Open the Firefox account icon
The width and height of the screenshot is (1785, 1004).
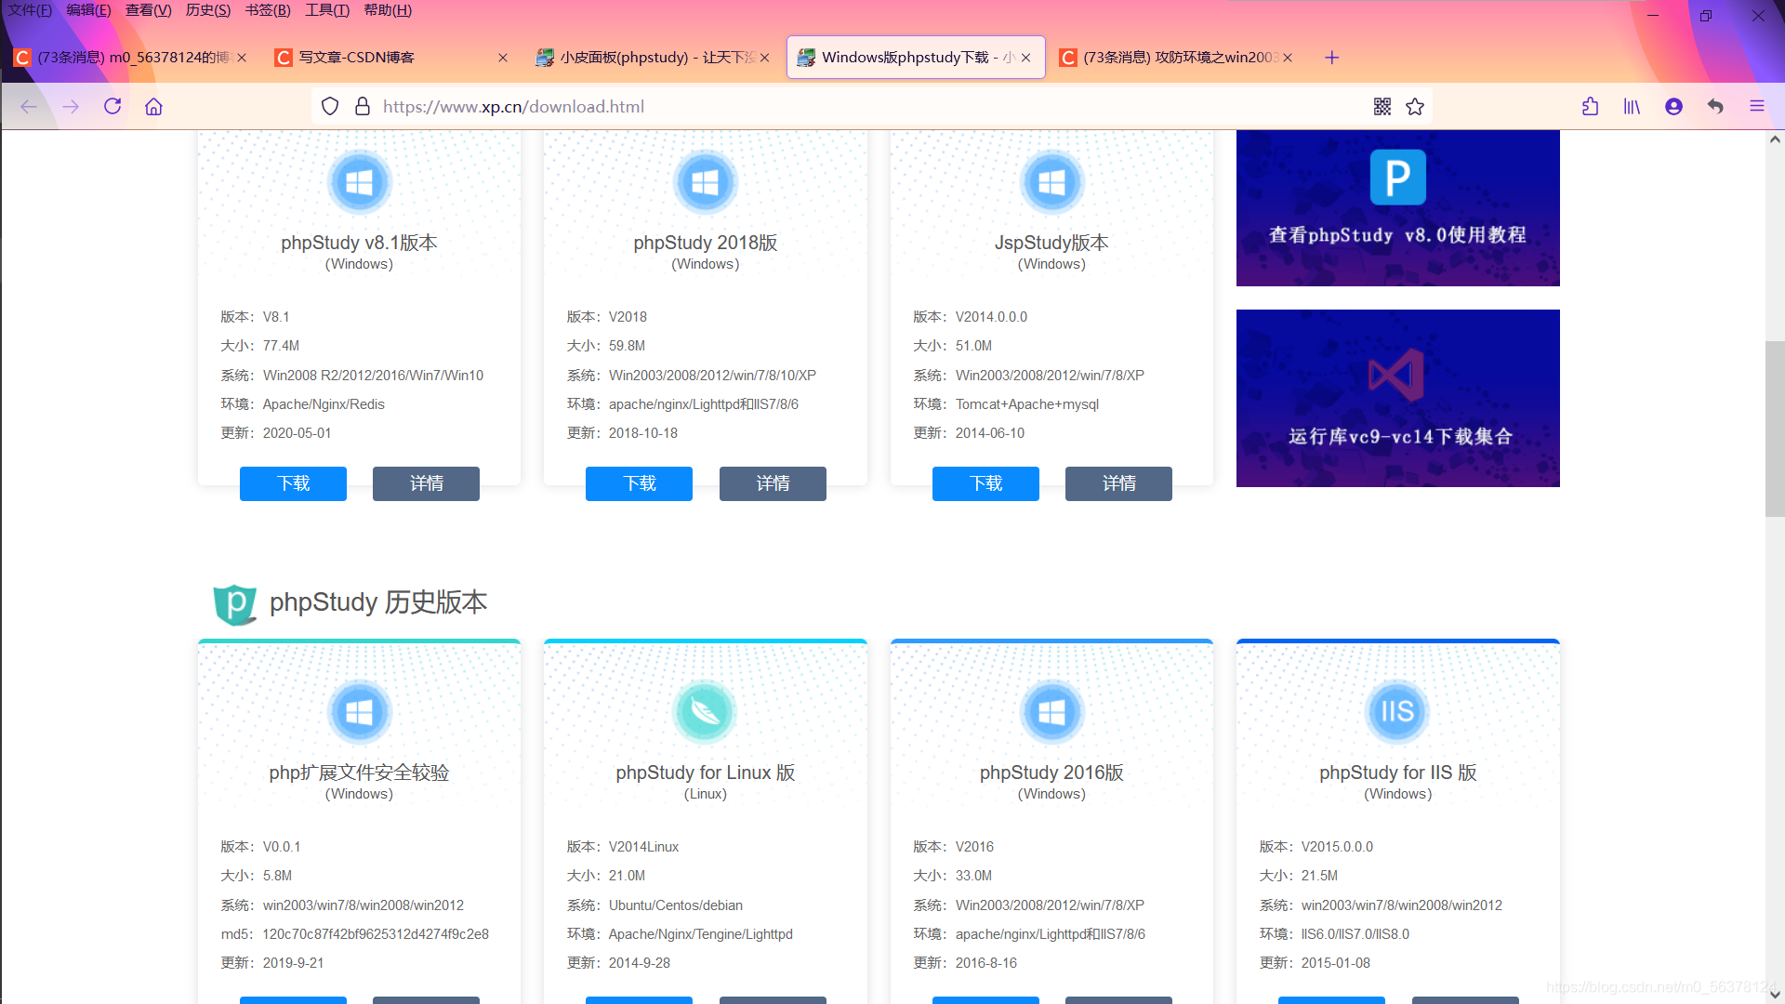pyautogui.click(x=1674, y=107)
